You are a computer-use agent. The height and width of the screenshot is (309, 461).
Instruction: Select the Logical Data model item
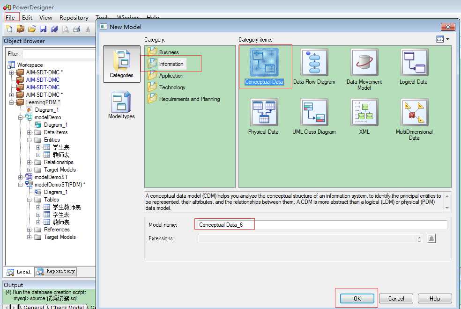[x=414, y=67]
